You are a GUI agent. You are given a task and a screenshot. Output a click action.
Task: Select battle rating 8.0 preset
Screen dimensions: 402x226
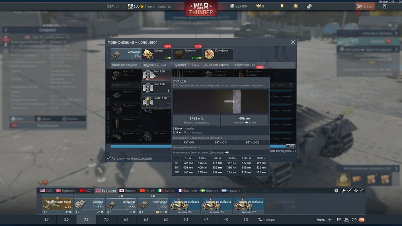tap(66, 220)
